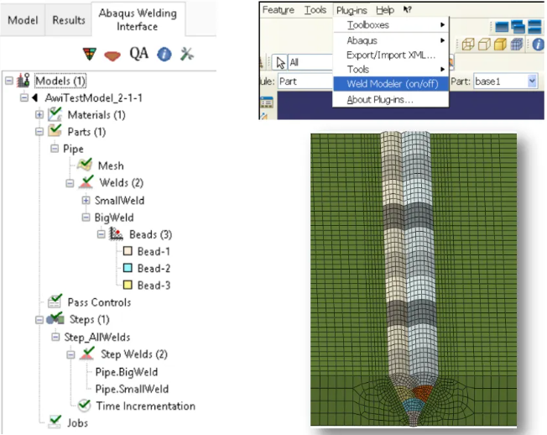Toggle Weld Modeler (on/off)
Viewport: 547px width, 435px height.
click(391, 84)
